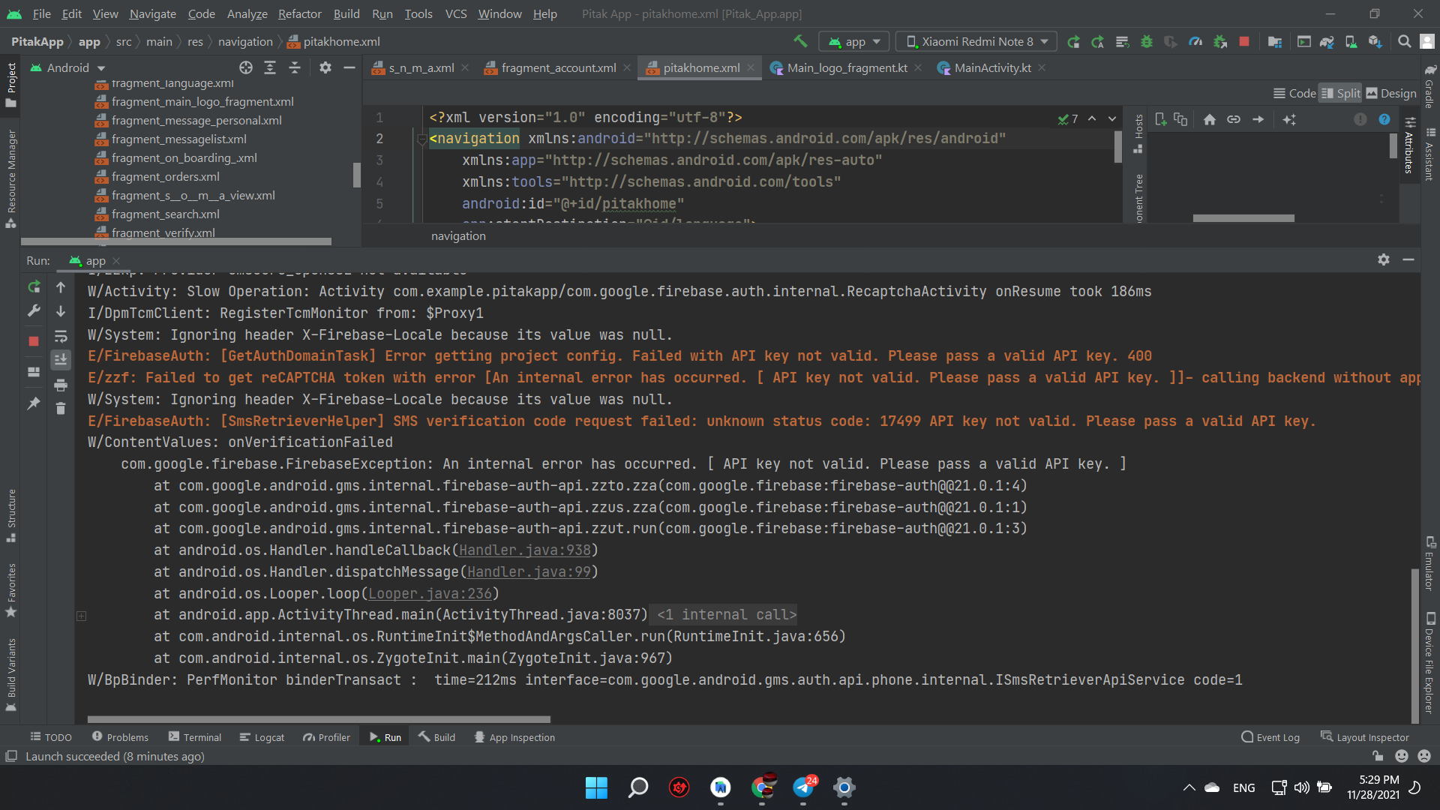
Task: Open the Refactor menu
Action: tap(299, 13)
